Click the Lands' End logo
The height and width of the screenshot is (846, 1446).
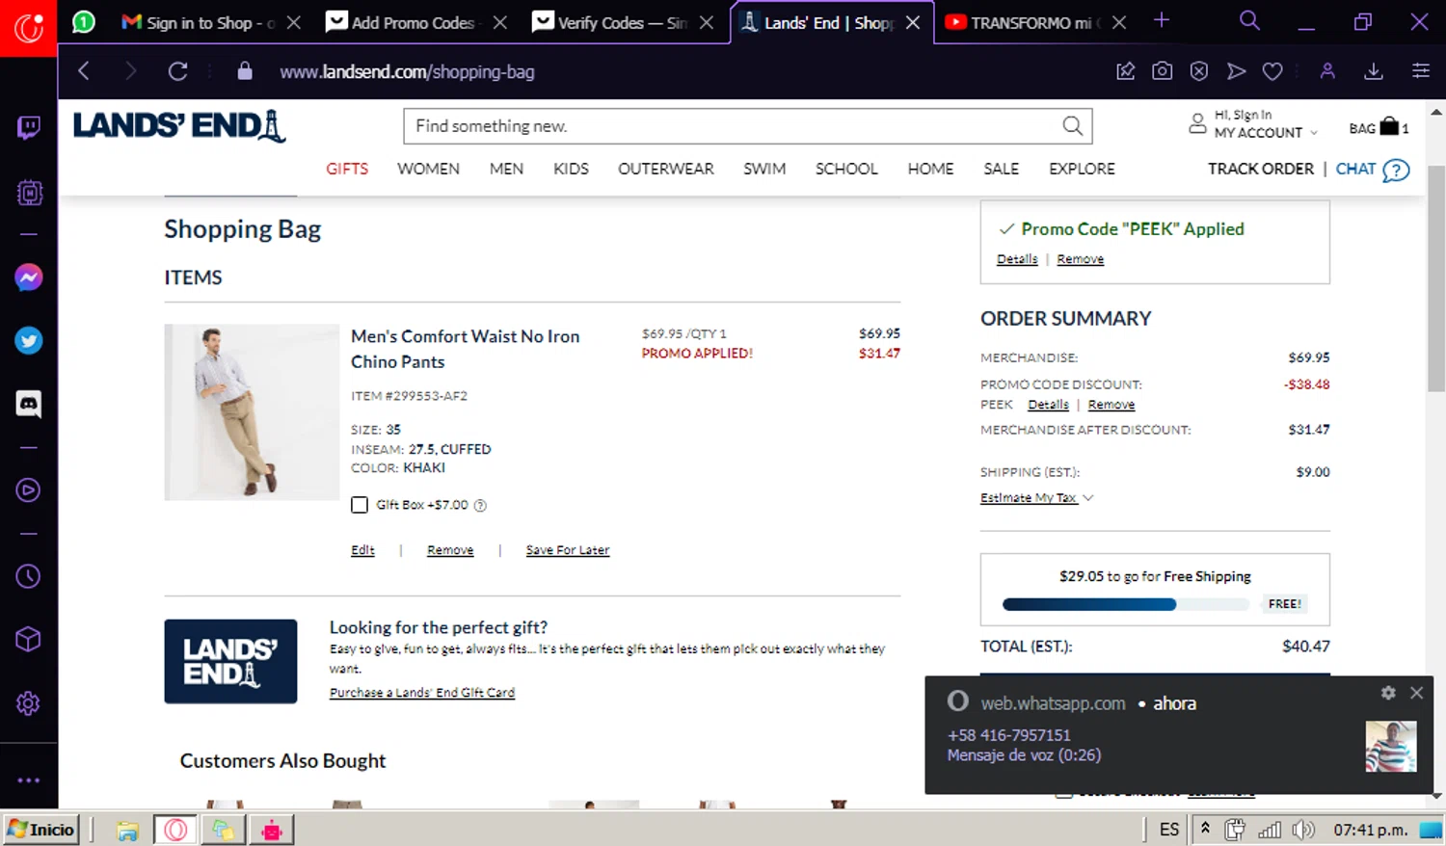pyautogui.click(x=179, y=126)
